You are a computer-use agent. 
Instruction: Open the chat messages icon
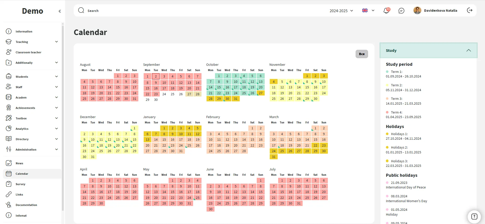coord(401,11)
